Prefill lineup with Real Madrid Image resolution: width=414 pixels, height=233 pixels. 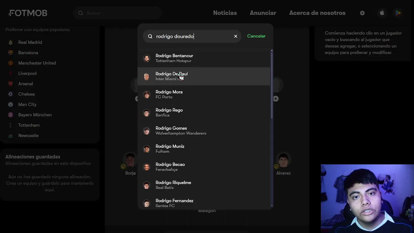point(30,42)
